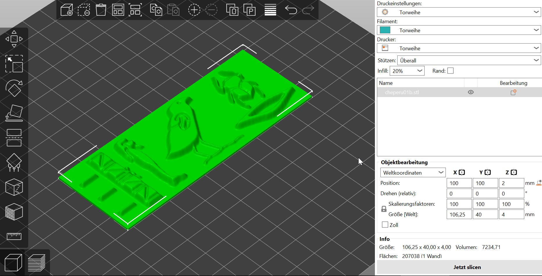
Task: Select the Move tool
Action: coord(14,39)
